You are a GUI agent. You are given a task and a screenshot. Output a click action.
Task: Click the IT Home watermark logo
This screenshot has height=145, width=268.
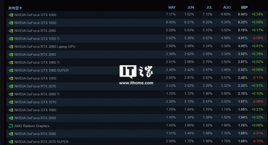[x=136, y=72]
